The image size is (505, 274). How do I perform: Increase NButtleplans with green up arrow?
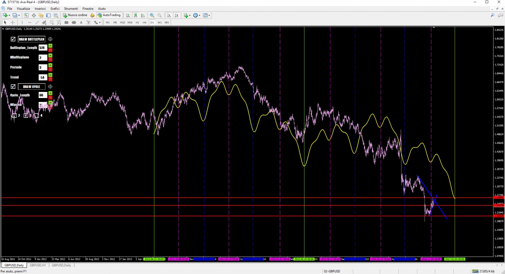coord(50,56)
